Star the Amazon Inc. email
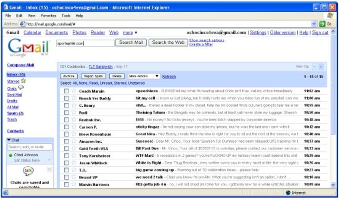Screen dimensions: 339x198 coord(74,141)
